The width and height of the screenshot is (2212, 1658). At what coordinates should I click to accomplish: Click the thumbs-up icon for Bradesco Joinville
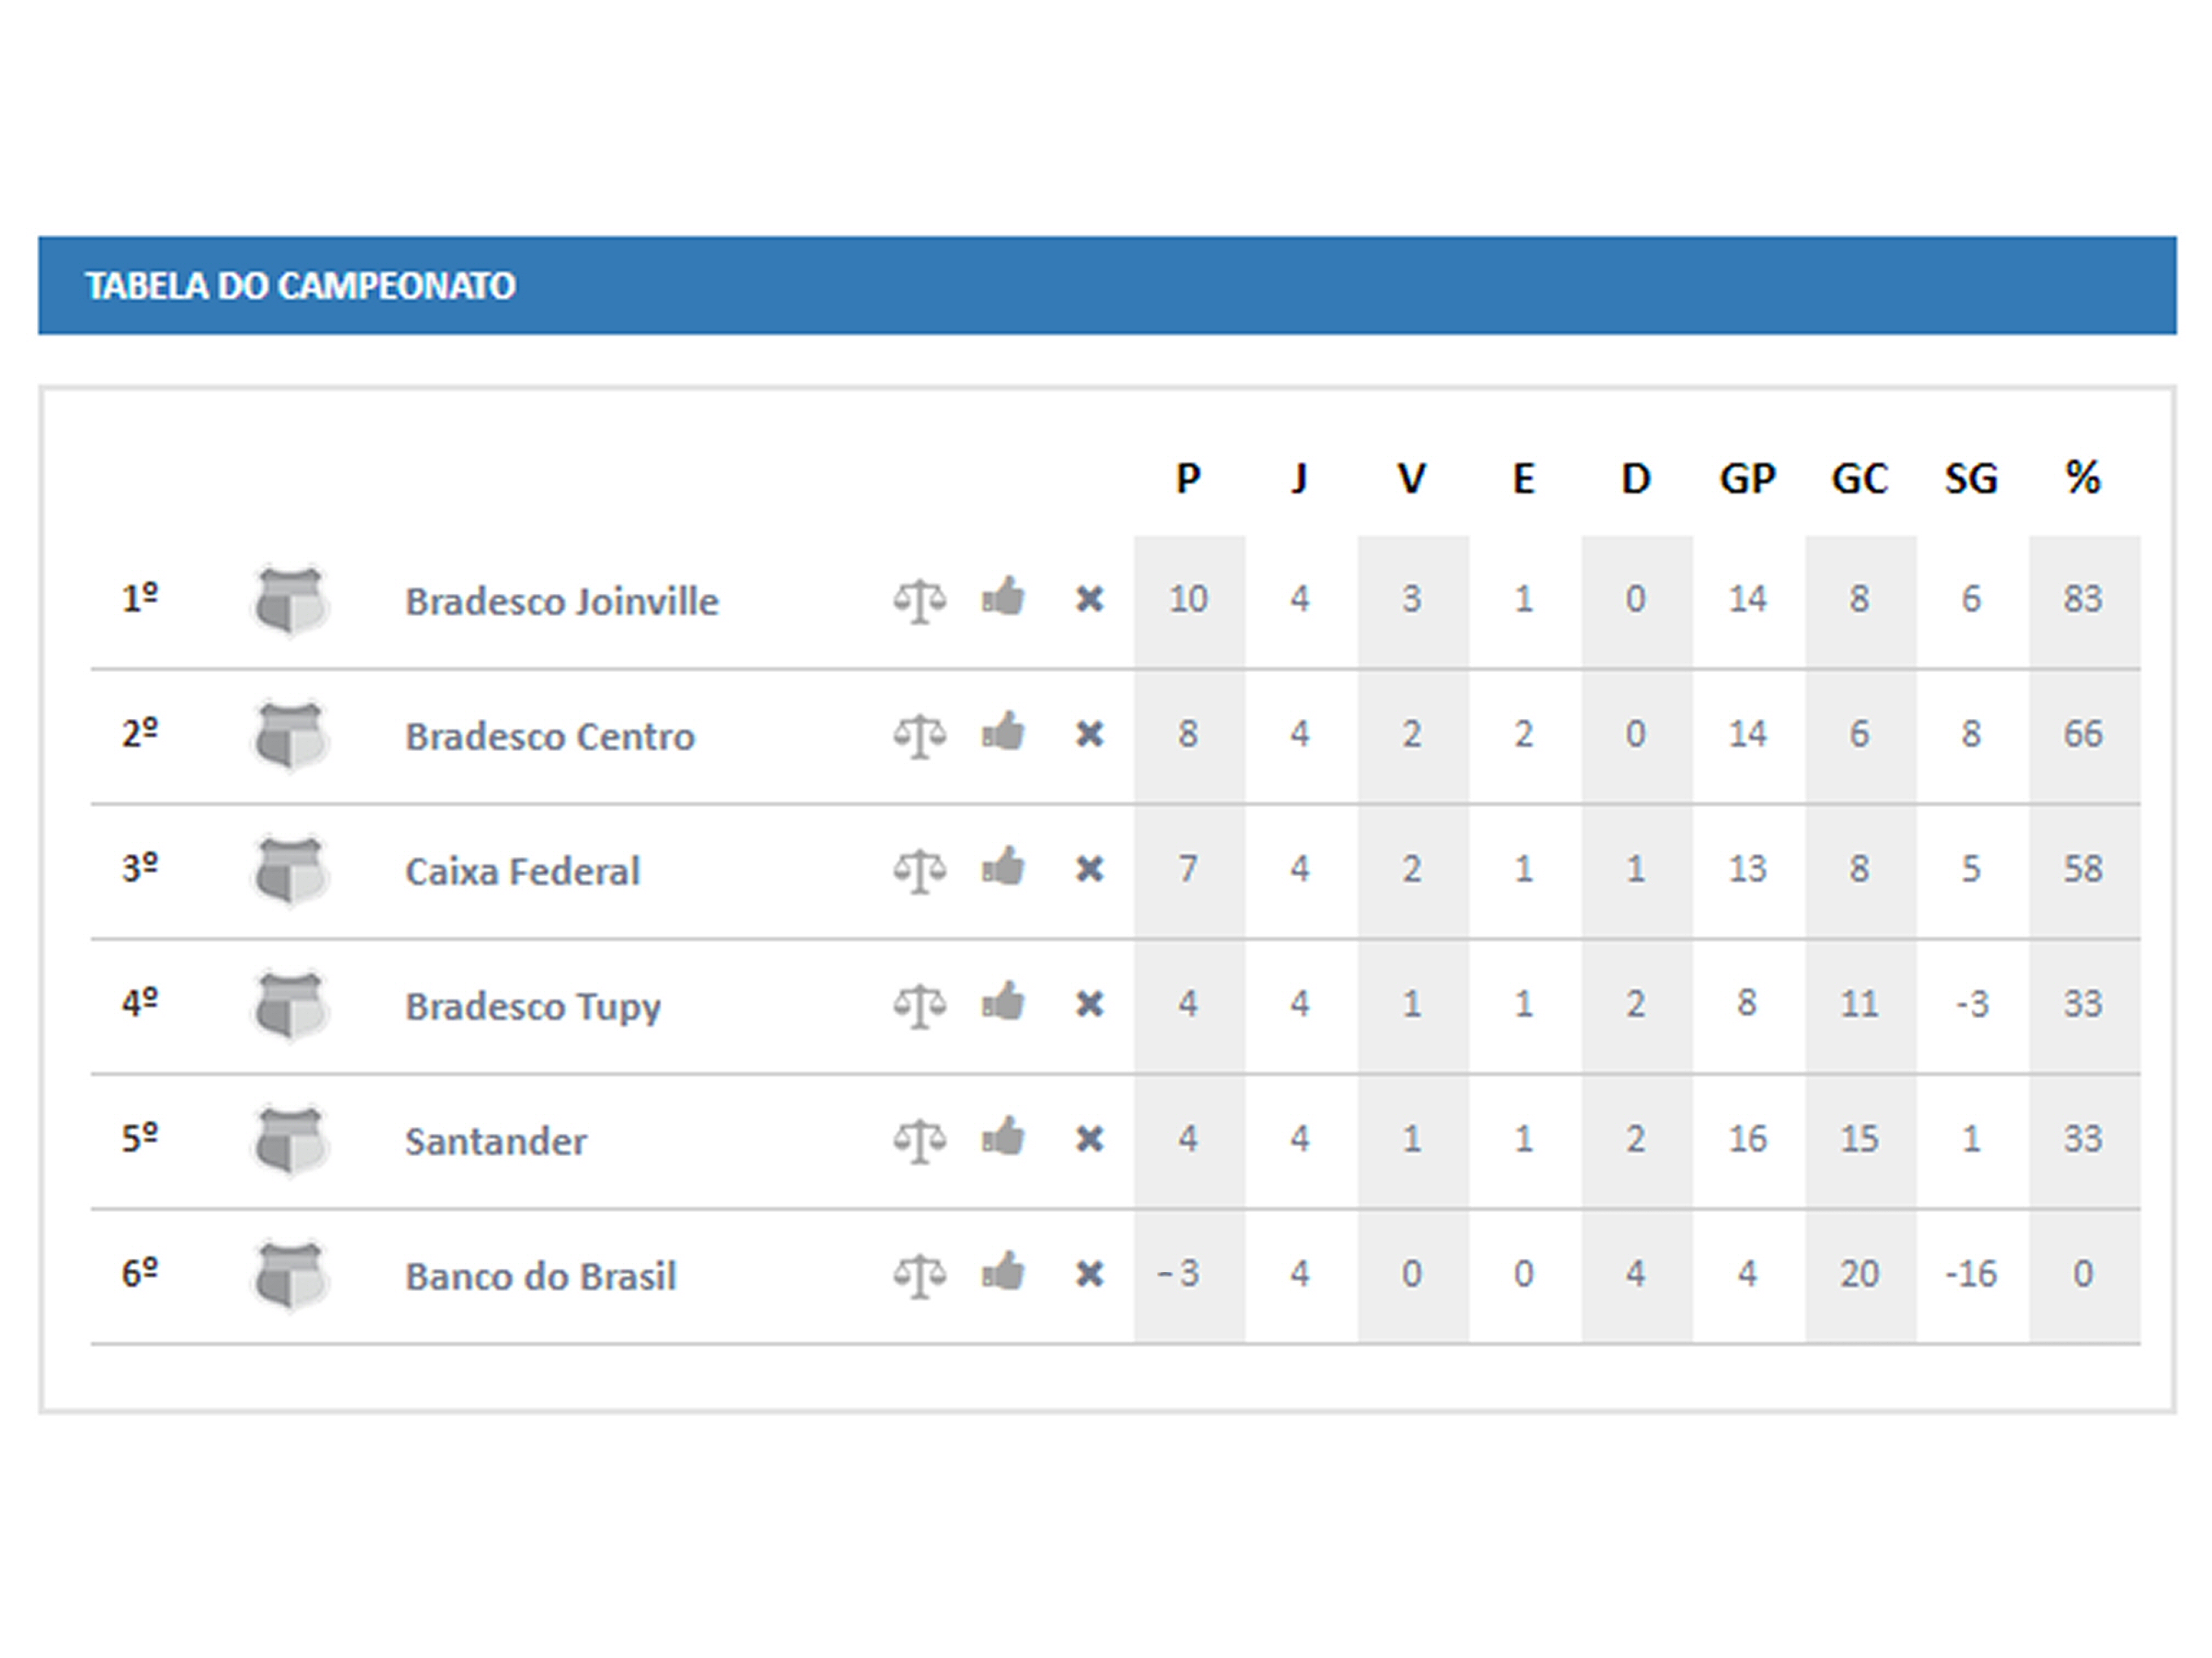pos(1003,598)
